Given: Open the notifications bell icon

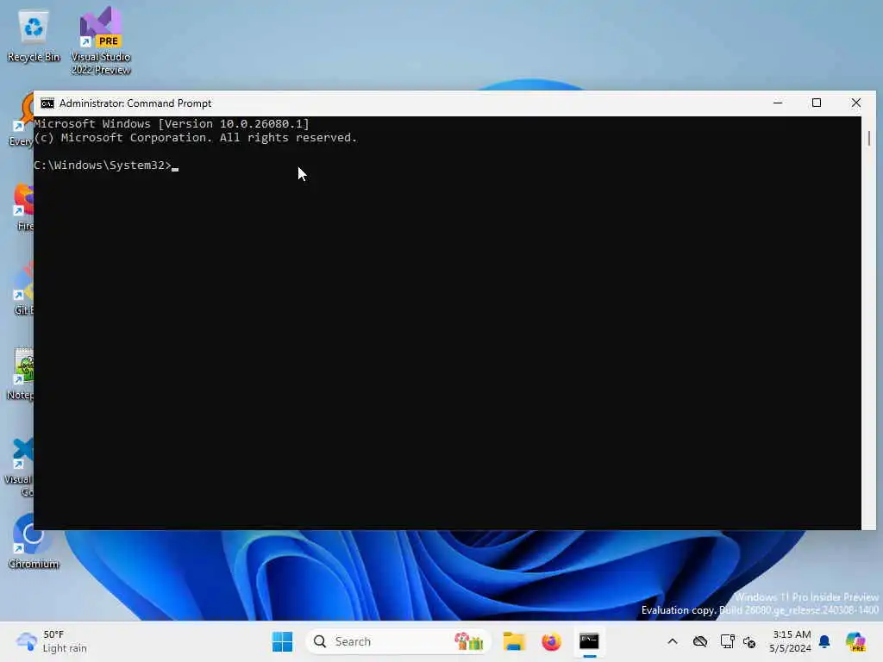Looking at the screenshot, I should coord(824,641).
